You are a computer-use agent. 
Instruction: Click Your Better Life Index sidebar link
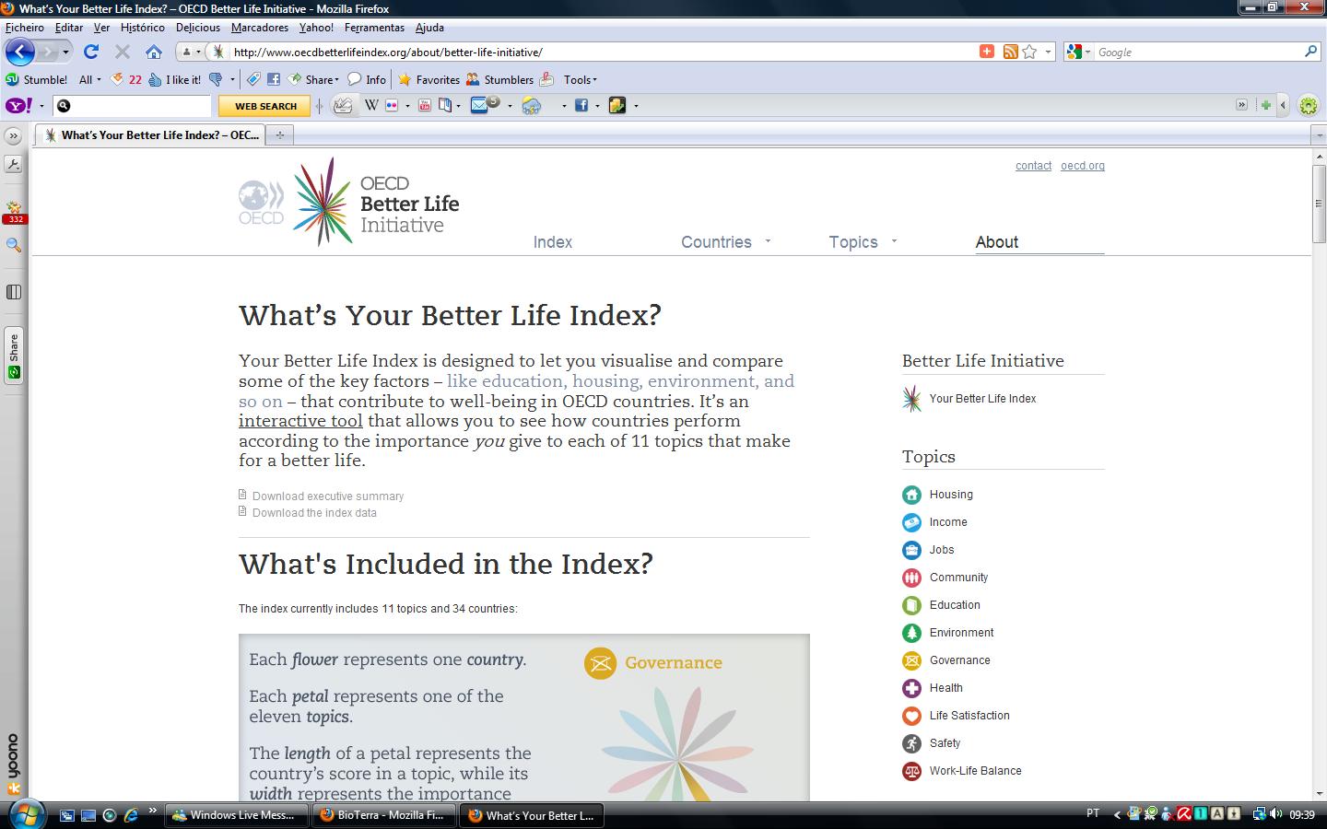tap(982, 399)
